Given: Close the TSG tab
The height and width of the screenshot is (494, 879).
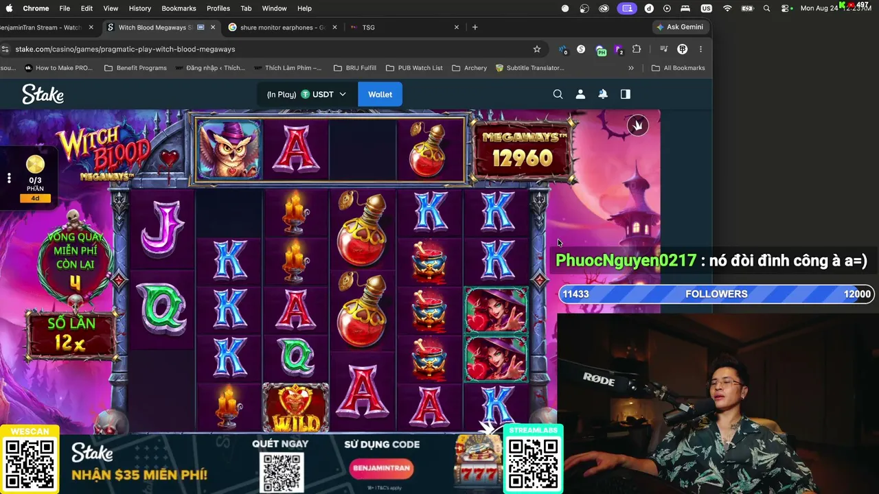Looking at the screenshot, I should click(x=457, y=27).
